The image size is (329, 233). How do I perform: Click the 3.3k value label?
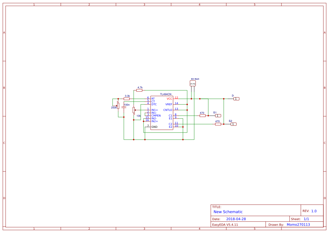127,96
